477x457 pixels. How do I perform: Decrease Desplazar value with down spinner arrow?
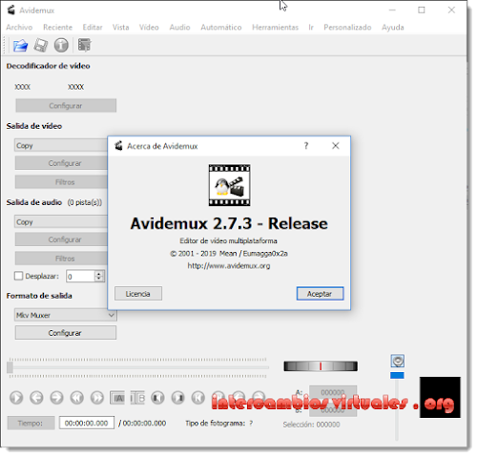(99, 279)
